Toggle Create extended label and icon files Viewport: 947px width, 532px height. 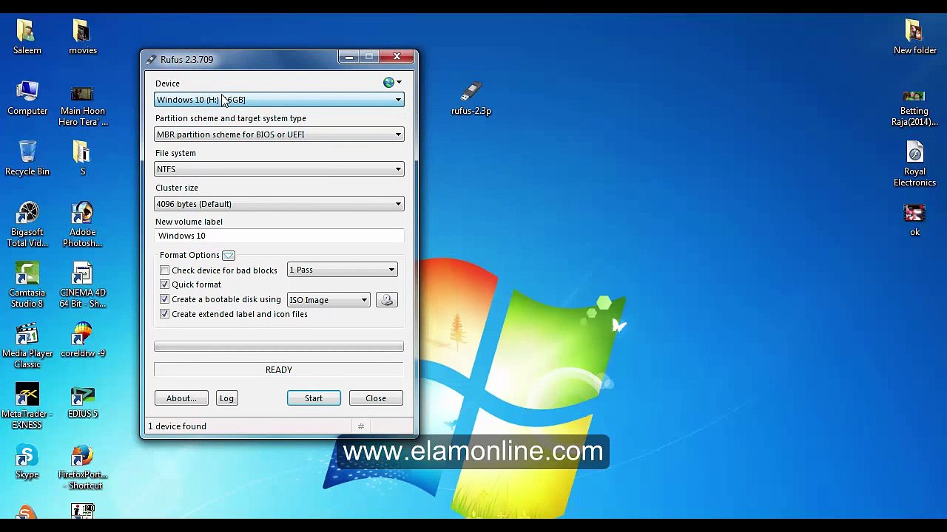165,314
